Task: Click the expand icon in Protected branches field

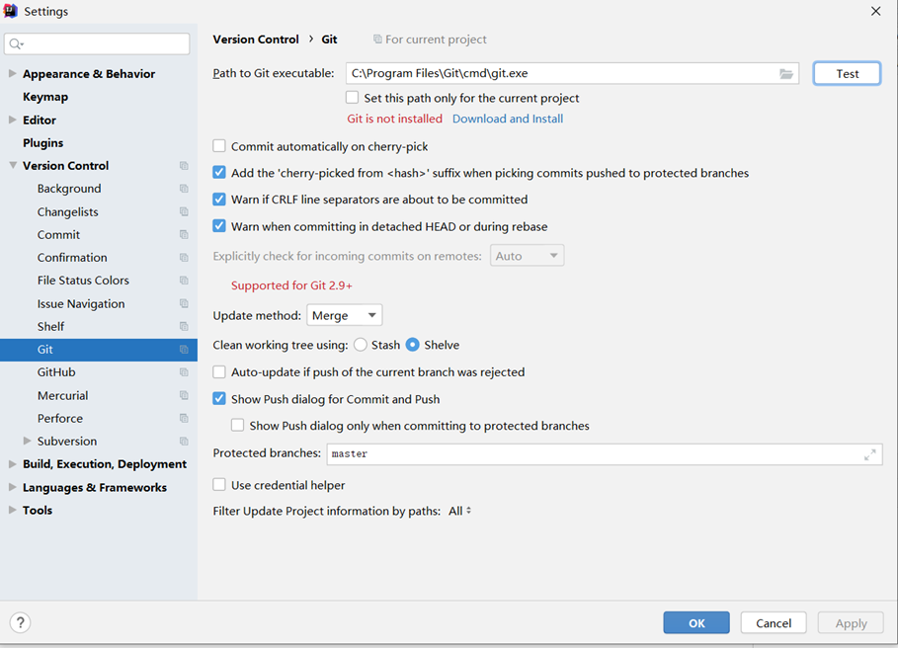Action: tap(870, 454)
